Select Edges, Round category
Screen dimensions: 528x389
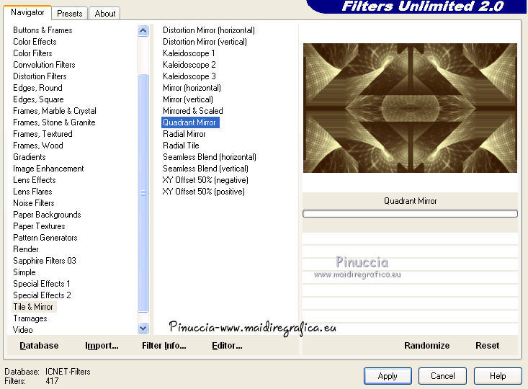click(37, 88)
